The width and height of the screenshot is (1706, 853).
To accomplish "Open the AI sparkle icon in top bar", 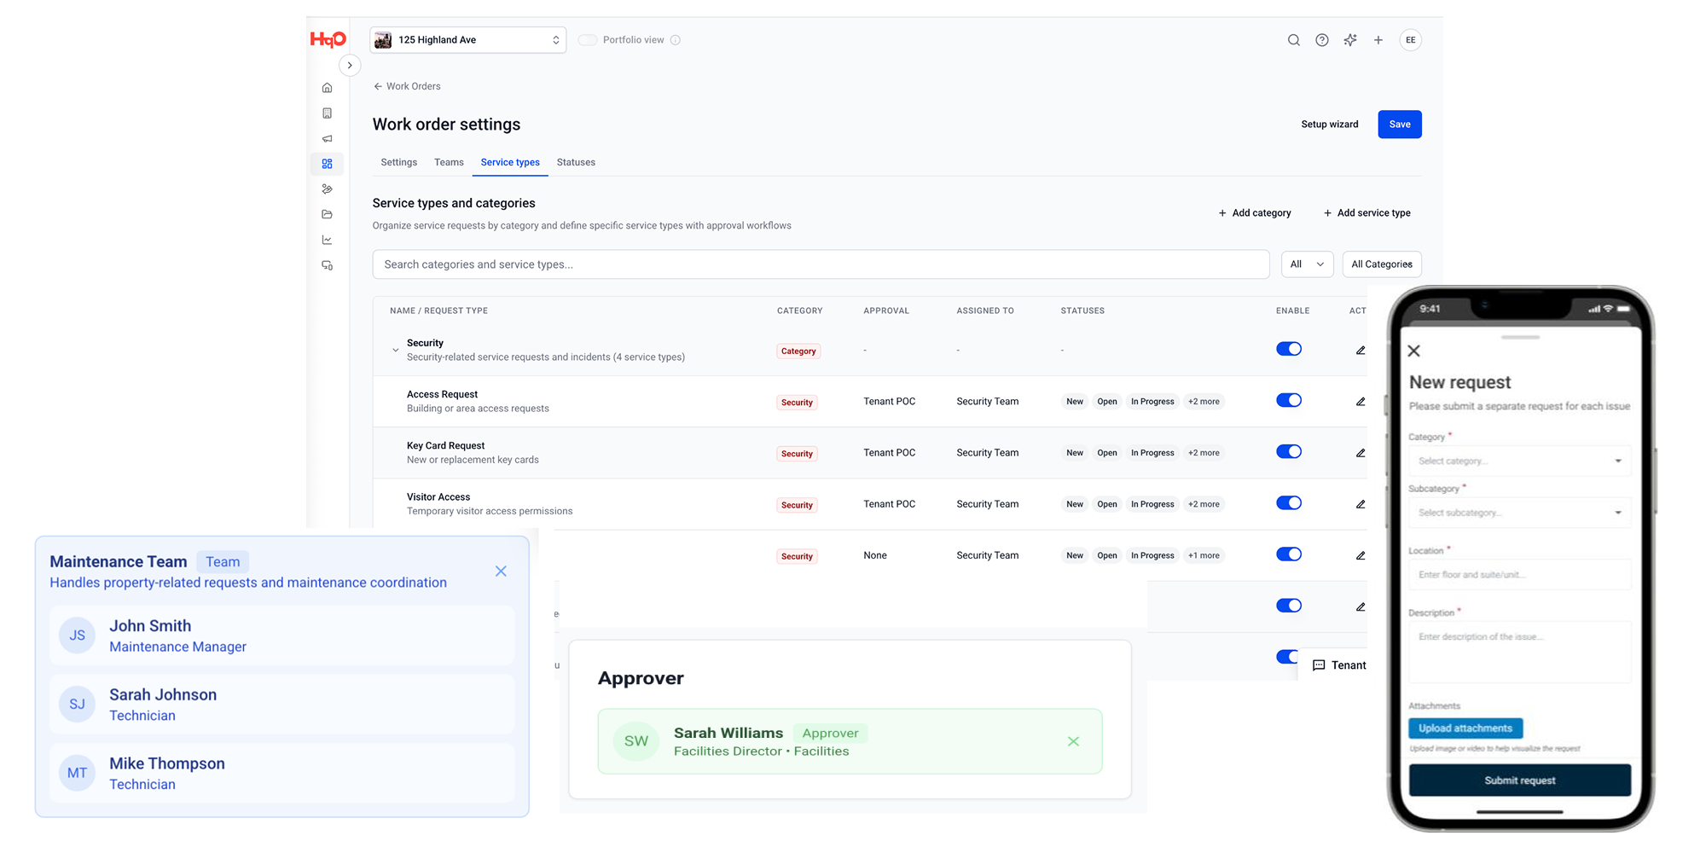I will pos(1350,39).
